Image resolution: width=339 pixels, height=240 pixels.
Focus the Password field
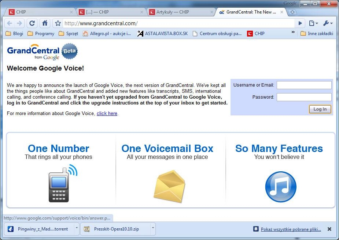pyautogui.click(x=304, y=97)
